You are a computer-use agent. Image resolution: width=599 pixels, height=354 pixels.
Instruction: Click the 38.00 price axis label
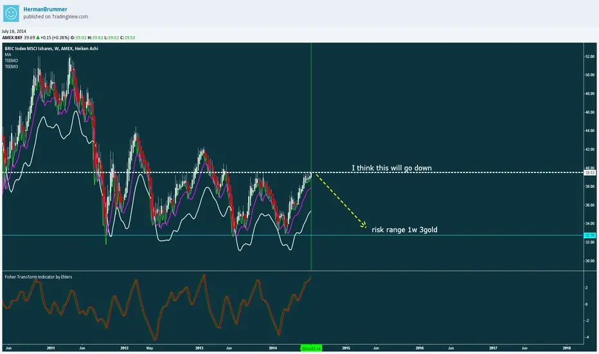tap(589, 187)
